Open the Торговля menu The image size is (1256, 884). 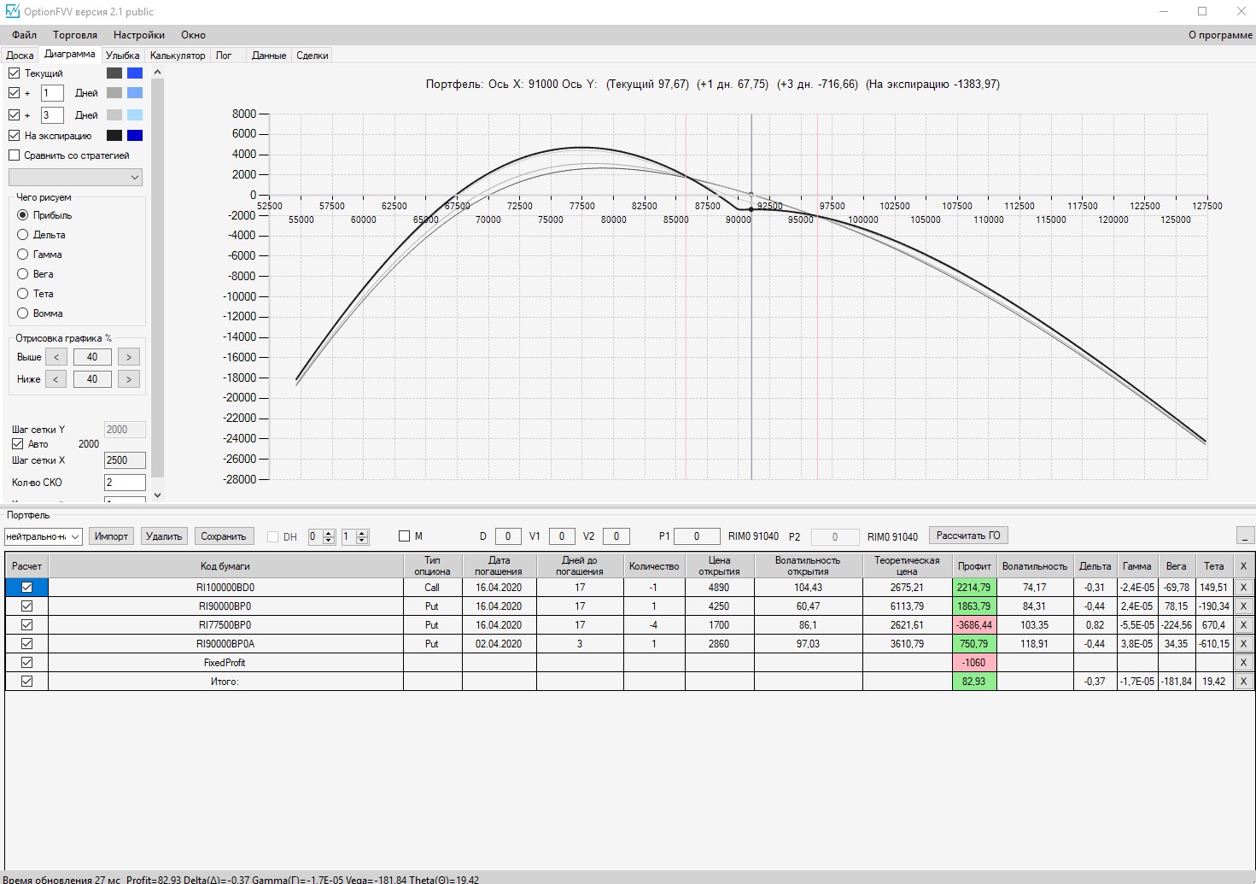tap(75, 35)
